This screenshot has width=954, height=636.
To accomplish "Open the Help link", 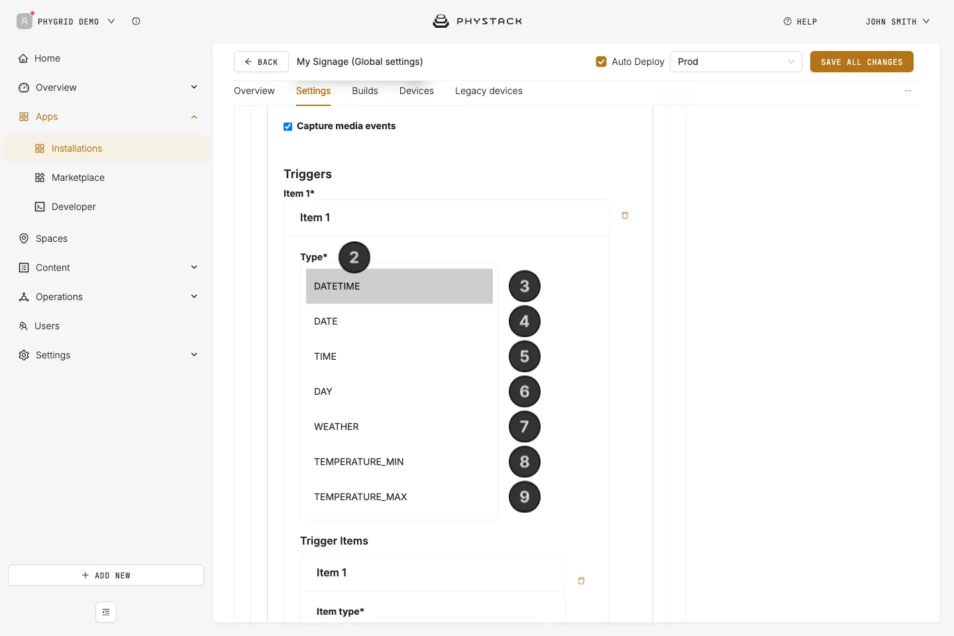I will point(800,21).
